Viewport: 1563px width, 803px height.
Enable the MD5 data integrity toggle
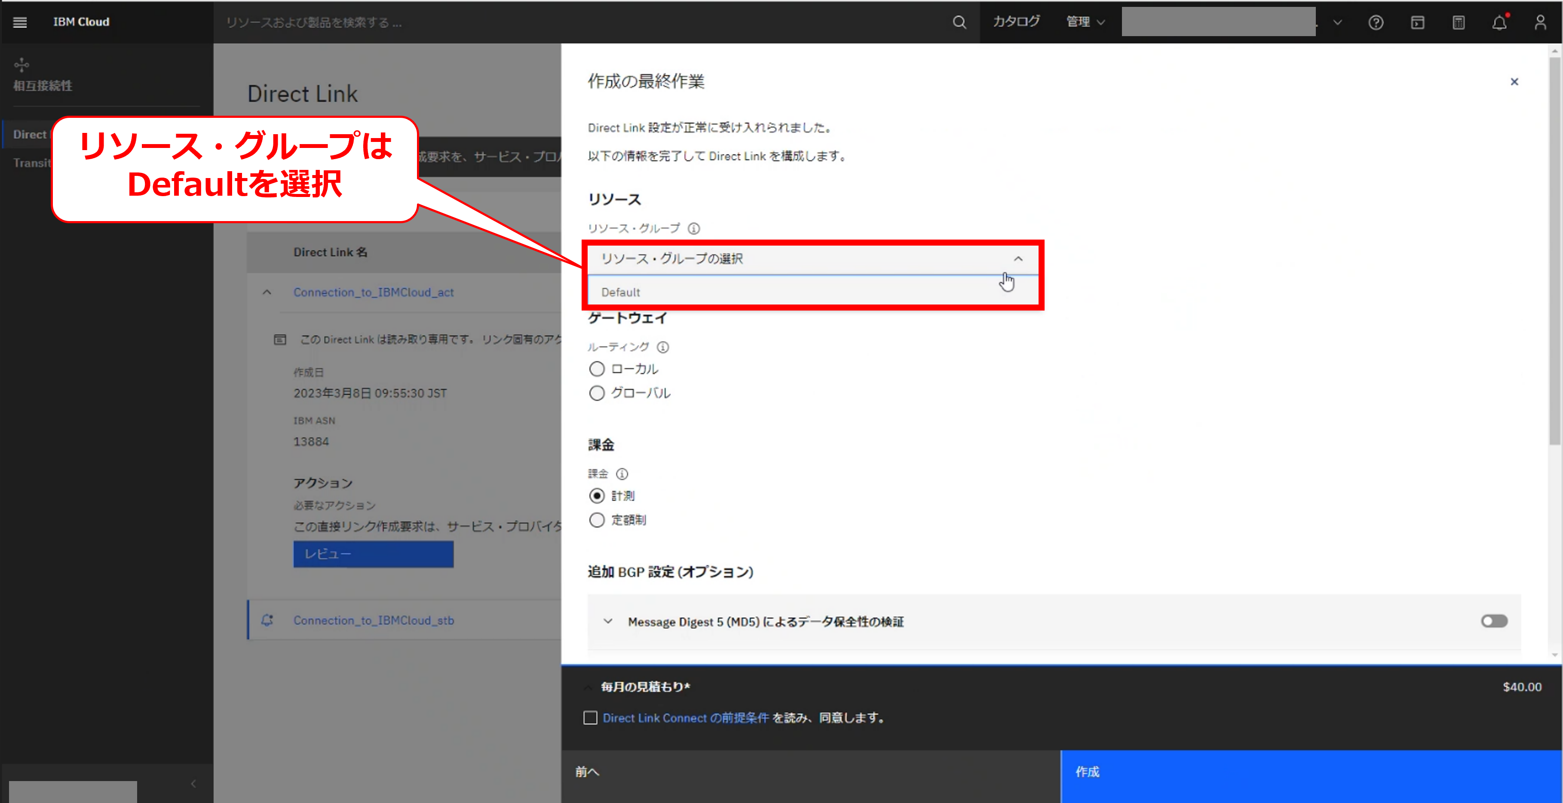pos(1493,621)
